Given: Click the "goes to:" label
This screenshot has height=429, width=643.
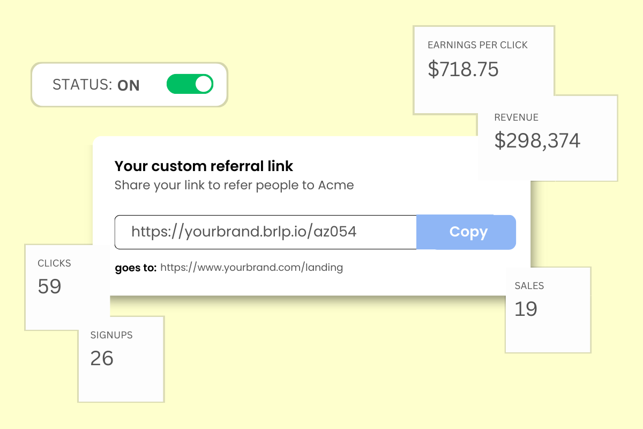Looking at the screenshot, I should point(136,267).
